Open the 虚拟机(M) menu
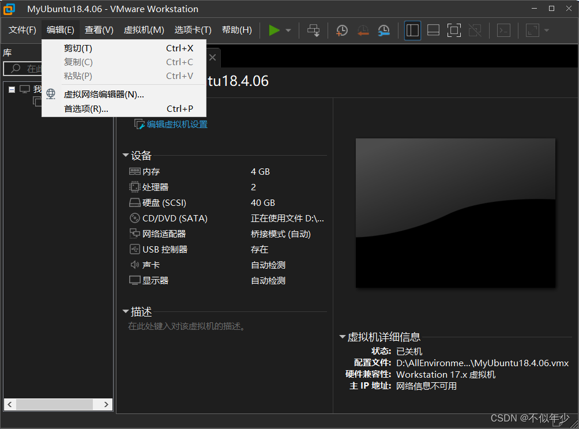Image resolution: width=579 pixels, height=429 pixels. tap(144, 30)
